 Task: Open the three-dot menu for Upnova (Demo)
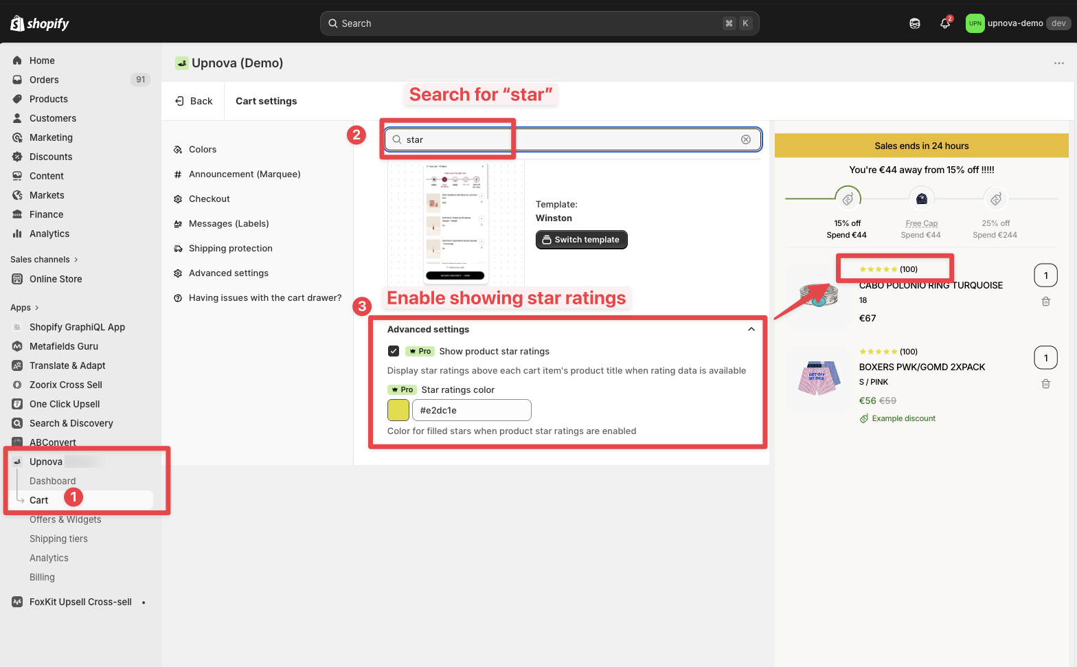click(1059, 63)
